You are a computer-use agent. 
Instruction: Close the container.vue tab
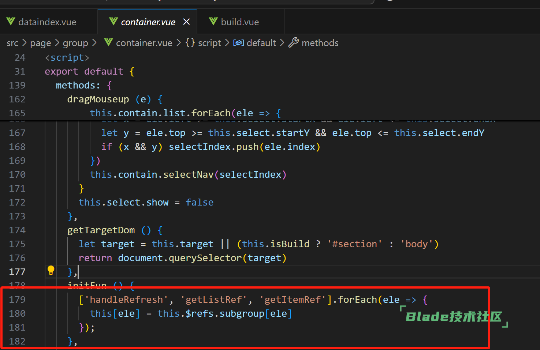pyautogui.click(x=186, y=22)
